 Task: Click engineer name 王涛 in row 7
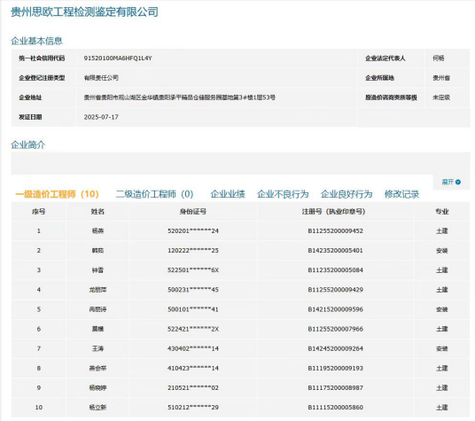point(97,348)
